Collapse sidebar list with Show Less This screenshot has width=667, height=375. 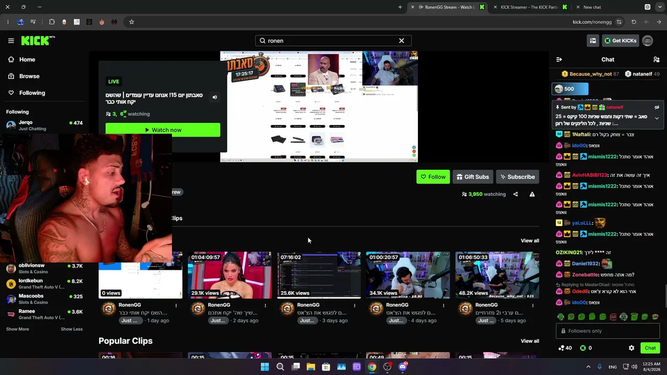point(71,329)
